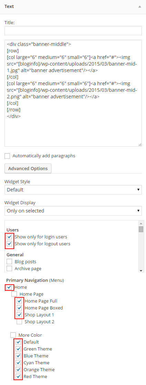Check the Shop Layout 2 checkbox
Viewport: 146px width, 385px height.
click(x=19, y=322)
